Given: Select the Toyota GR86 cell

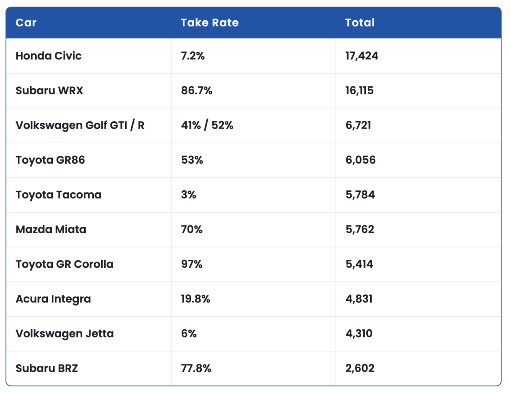Looking at the screenshot, I should (x=50, y=160).
